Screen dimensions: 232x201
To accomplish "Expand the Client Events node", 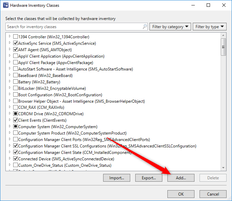I will click(10, 120).
